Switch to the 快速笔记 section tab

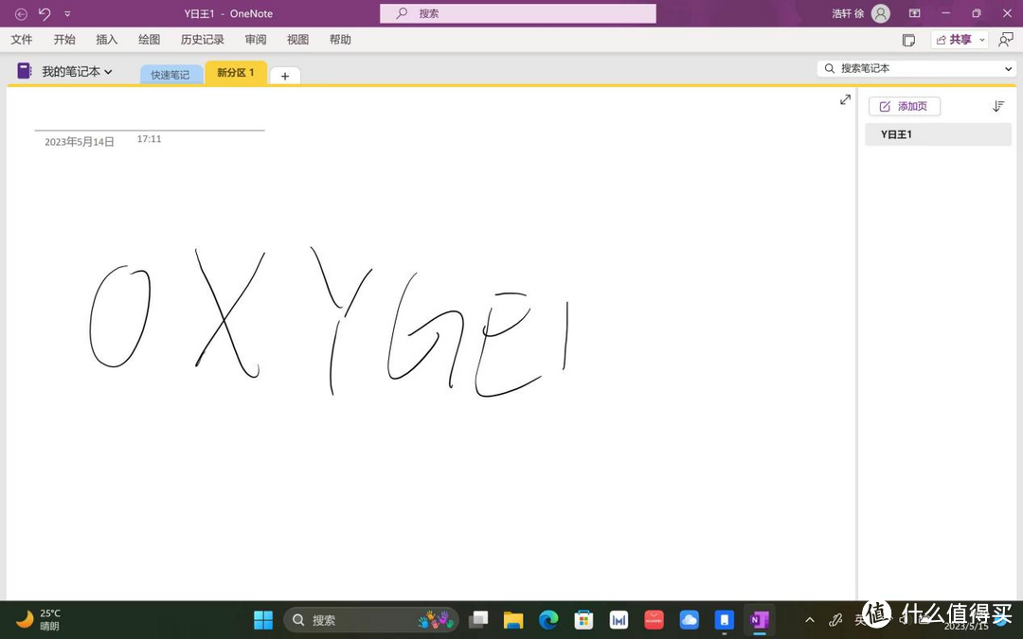point(170,75)
